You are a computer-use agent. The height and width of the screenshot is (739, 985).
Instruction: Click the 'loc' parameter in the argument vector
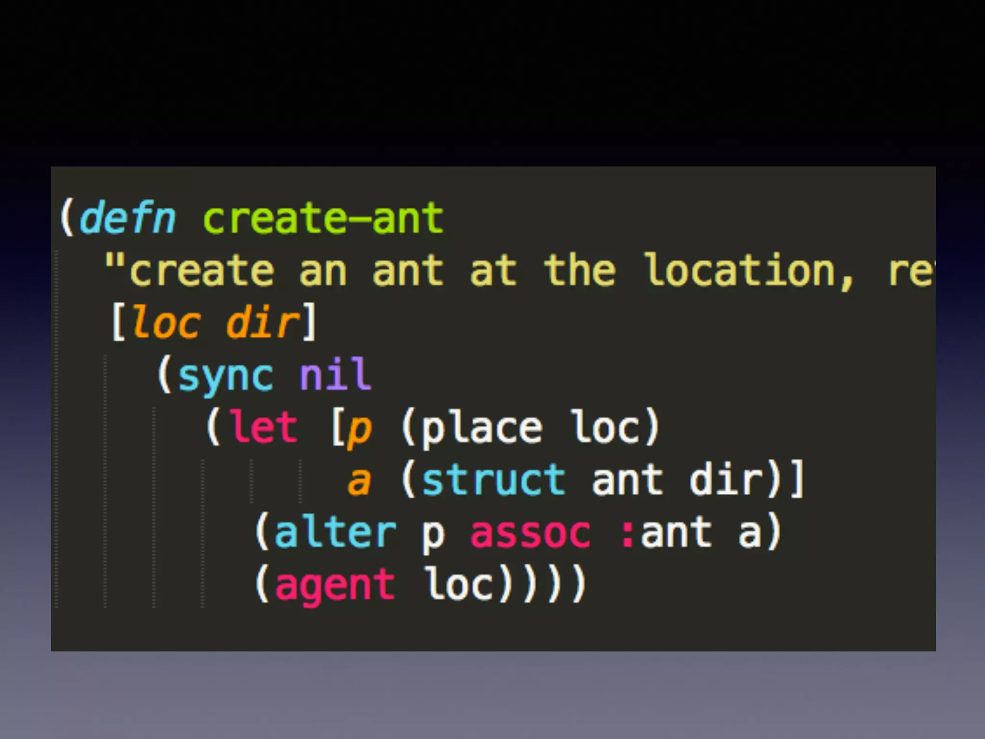(x=166, y=322)
